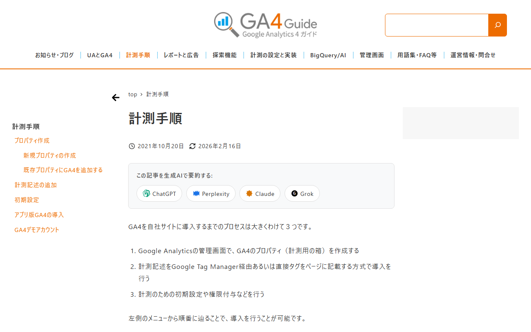The image size is (531, 332).
Task: Focus the site search input field
Action: 437,25
